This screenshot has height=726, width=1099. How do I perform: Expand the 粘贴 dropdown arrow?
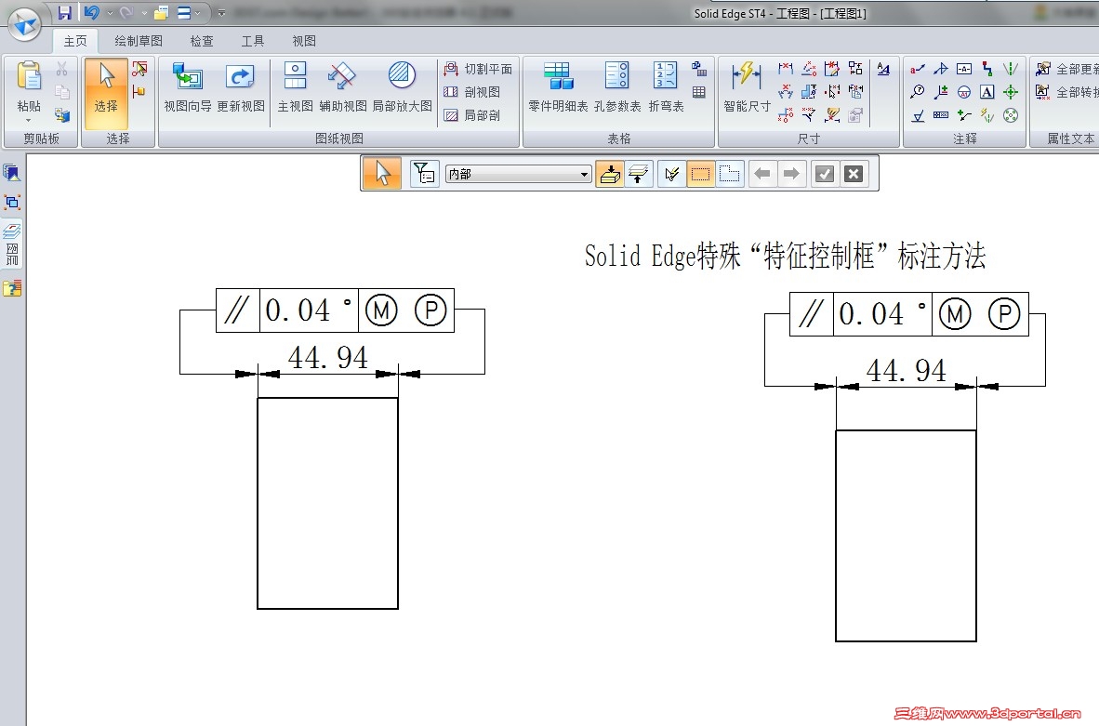(29, 121)
